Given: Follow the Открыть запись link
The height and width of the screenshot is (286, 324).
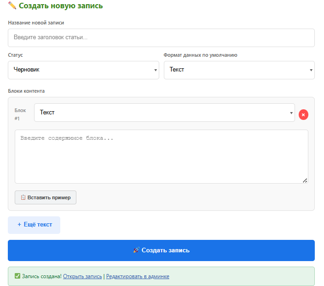Looking at the screenshot, I should click(x=82, y=276).
